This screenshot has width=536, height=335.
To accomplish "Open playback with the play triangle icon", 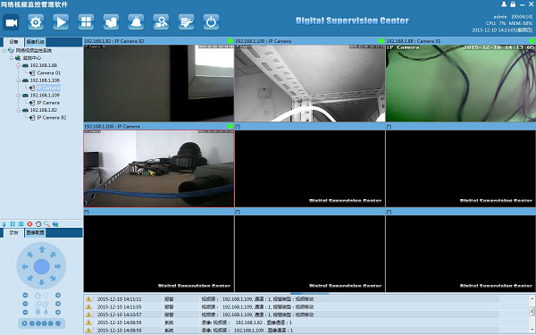I will click(61, 22).
